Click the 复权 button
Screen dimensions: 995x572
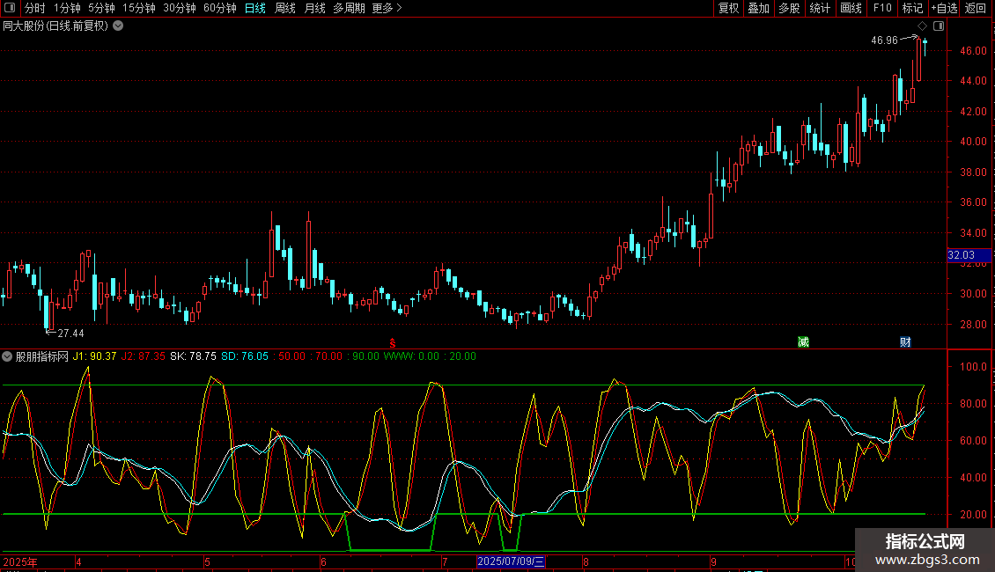click(728, 8)
